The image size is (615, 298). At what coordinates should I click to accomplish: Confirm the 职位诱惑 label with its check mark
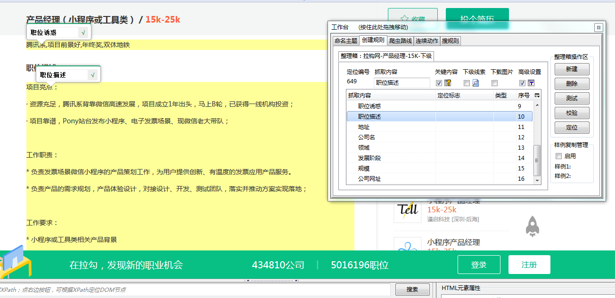83,32
